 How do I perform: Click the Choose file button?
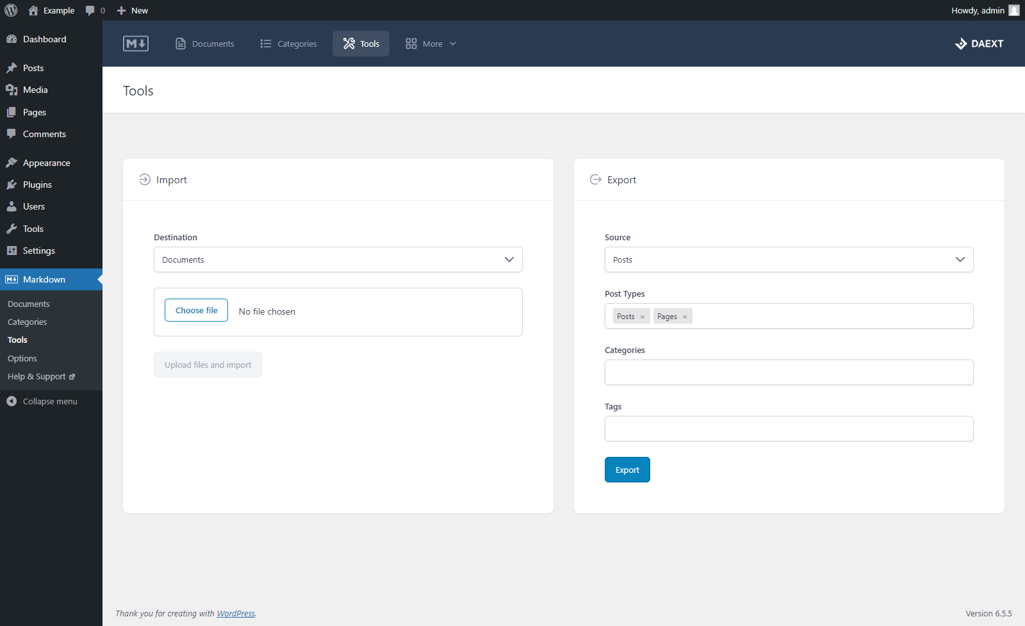coord(197,310)
